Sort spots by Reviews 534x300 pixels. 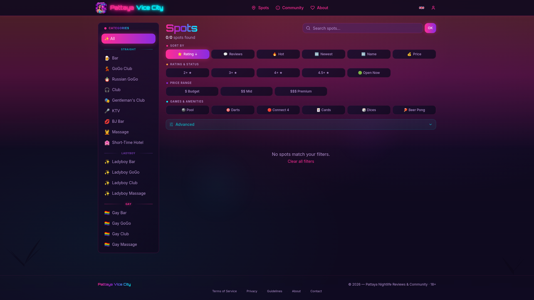coord(233,54)
